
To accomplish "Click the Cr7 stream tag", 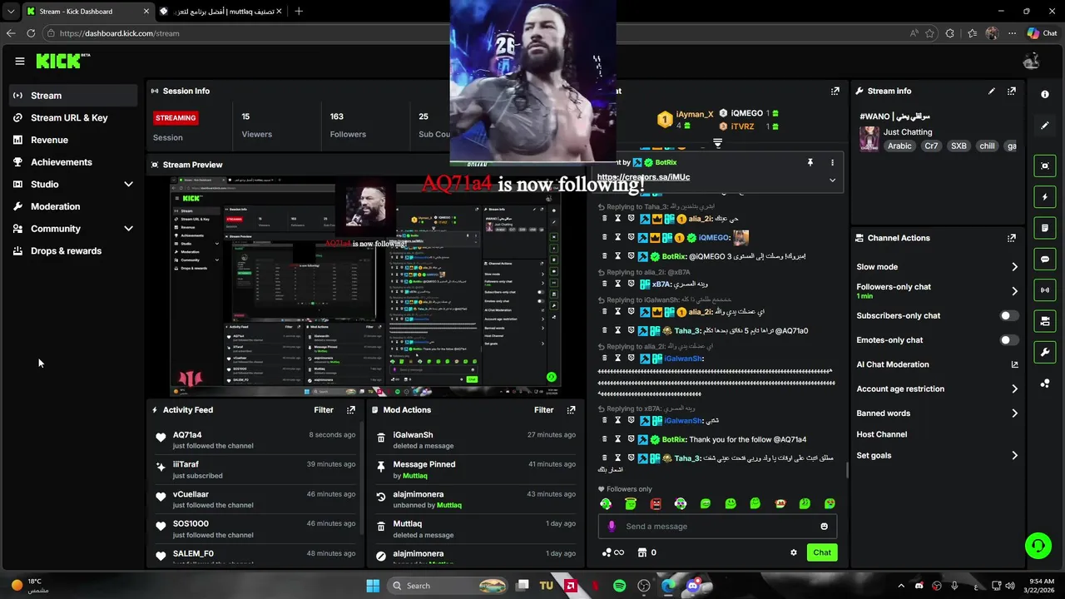I will point(931,146).
